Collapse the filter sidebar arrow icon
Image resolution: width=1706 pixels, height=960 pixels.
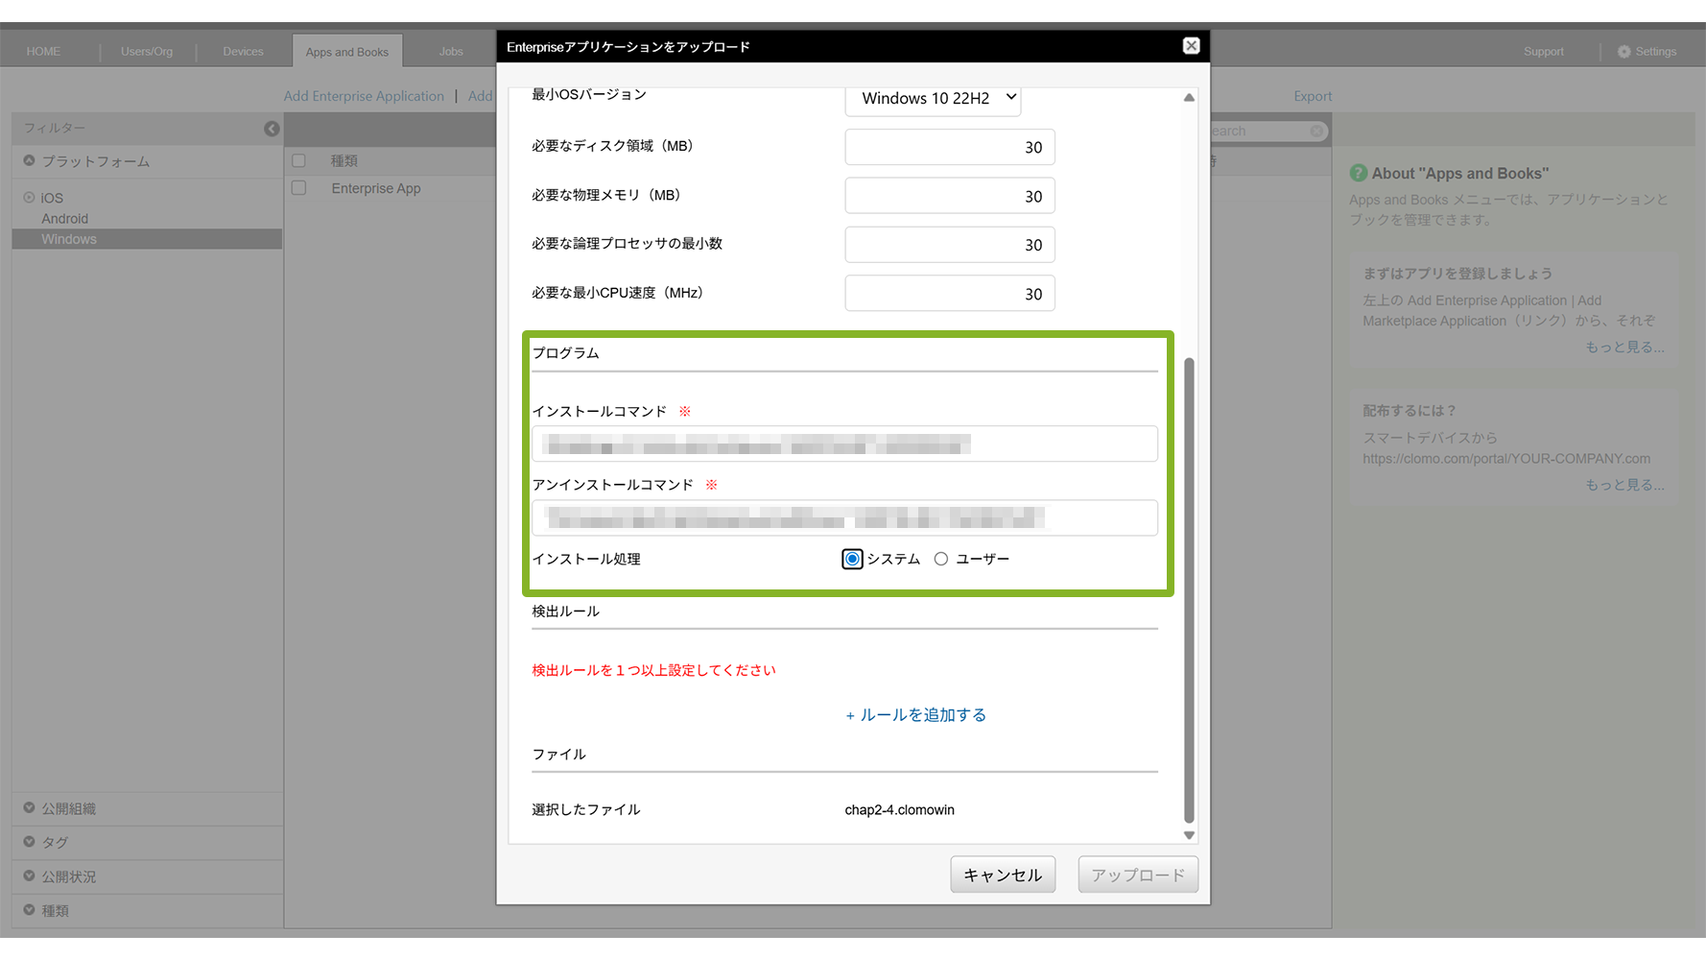point(272,129)
